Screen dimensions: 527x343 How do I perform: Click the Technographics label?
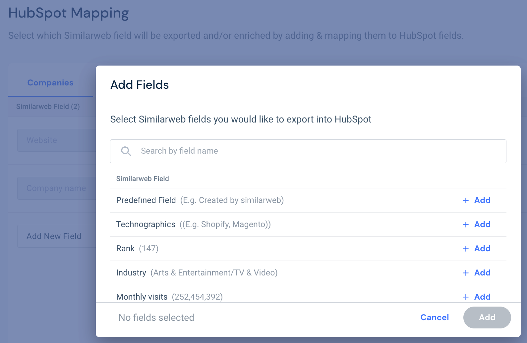pos(146,224)
